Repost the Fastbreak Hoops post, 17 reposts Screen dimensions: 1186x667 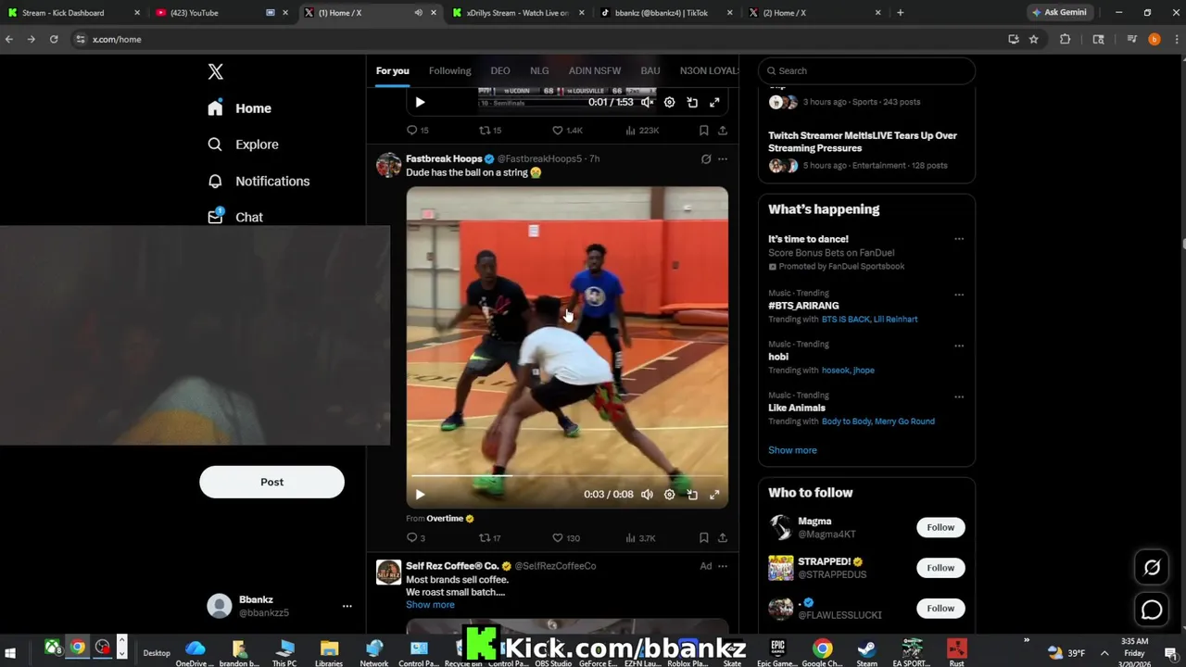tap(490, 538)
